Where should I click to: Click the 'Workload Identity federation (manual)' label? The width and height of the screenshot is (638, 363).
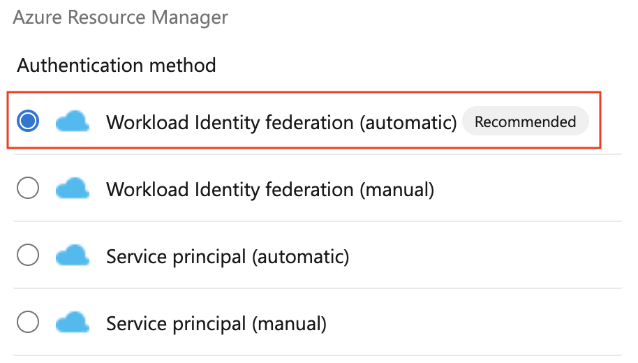tap(270, 190)
